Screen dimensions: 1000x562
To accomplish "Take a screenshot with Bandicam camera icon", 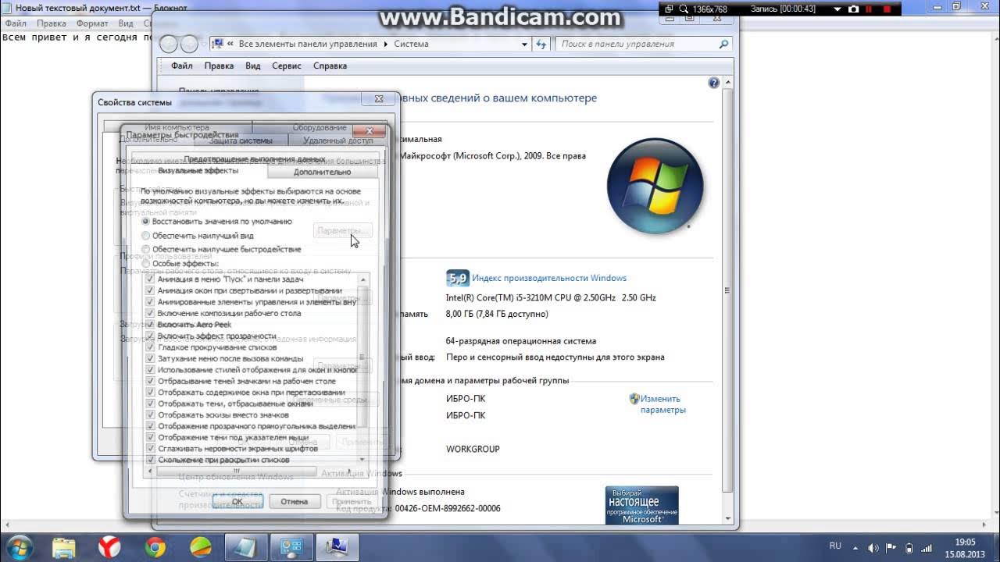I will [x=853, y=9].
